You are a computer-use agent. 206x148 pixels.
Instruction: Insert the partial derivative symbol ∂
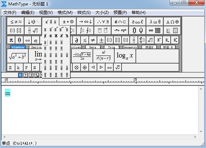pos(77,40)
